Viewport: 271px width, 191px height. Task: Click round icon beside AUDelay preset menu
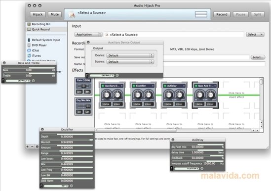202,168
